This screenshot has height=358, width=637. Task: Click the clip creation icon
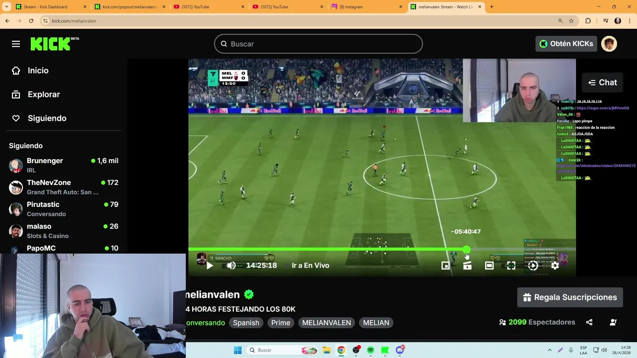[x=467, y=266]
